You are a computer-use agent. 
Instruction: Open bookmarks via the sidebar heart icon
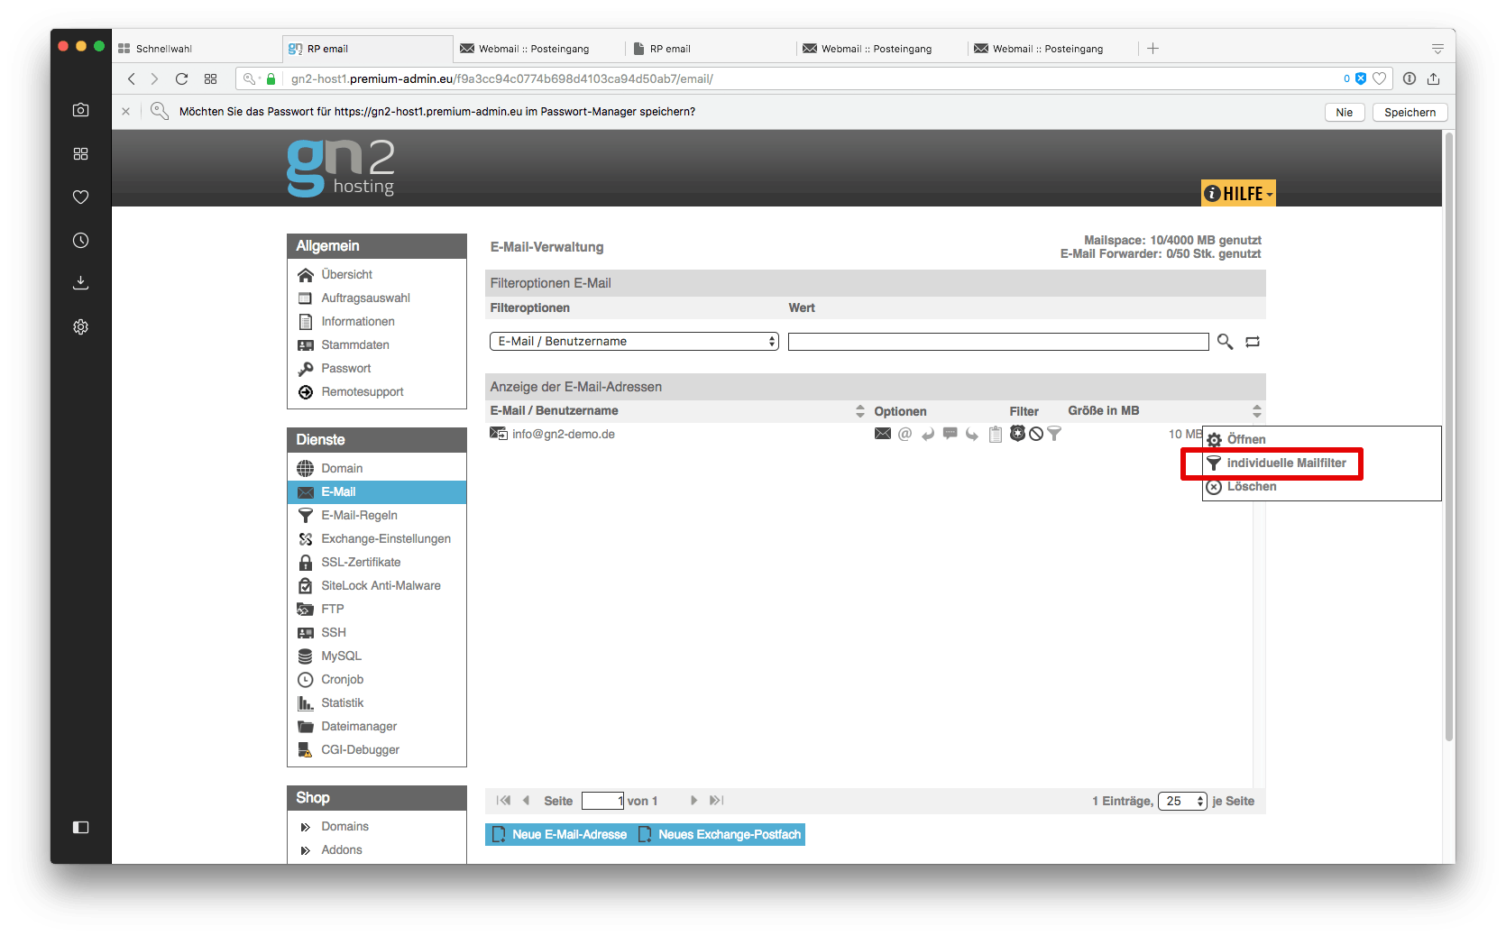coord(80,197)
